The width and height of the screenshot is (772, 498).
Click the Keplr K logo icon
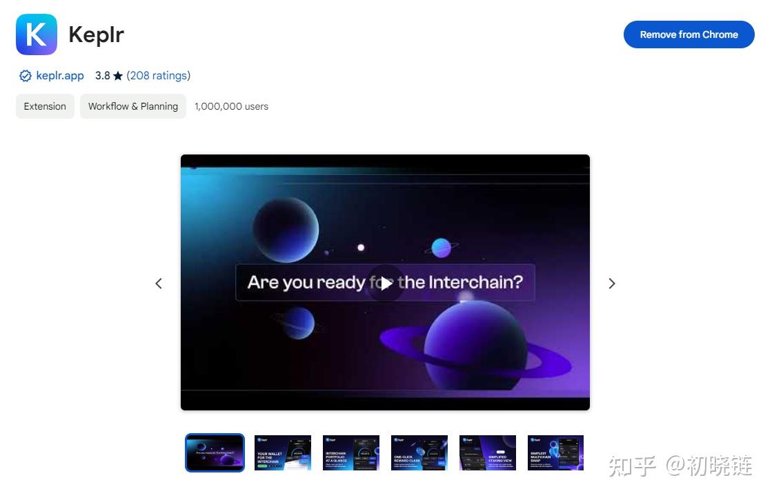pyautogui.click(x=37, y=34)
